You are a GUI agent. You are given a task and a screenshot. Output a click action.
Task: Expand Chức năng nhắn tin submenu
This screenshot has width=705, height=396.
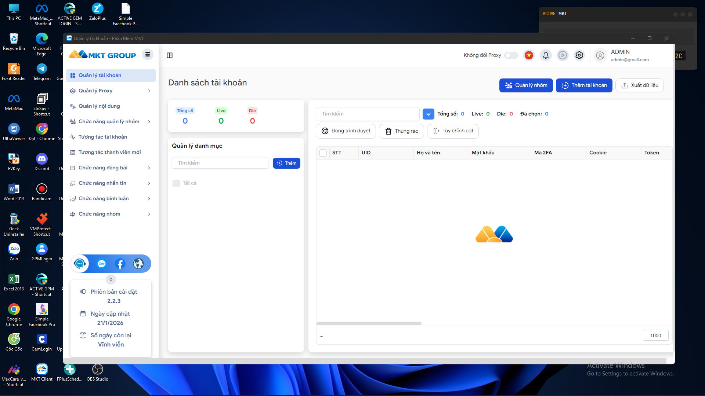click(149, 183)
